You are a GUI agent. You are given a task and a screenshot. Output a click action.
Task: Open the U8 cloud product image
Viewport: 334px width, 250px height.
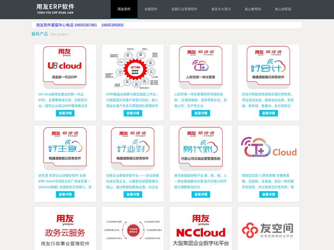point(65,68)
